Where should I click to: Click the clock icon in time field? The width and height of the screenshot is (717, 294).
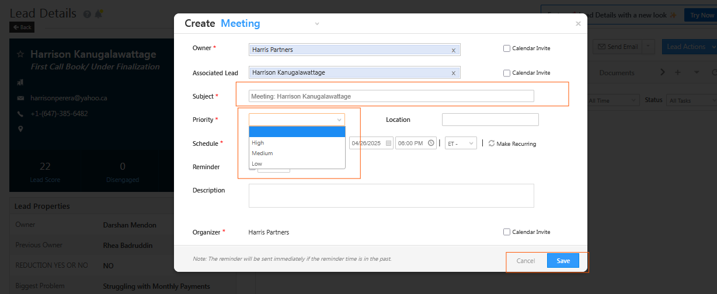pyautogui.click(x=431, y=143)
